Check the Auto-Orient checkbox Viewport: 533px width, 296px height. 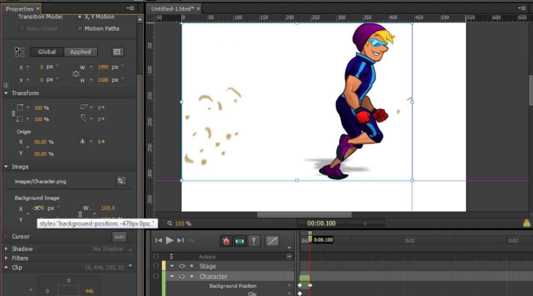coord(22,28)
